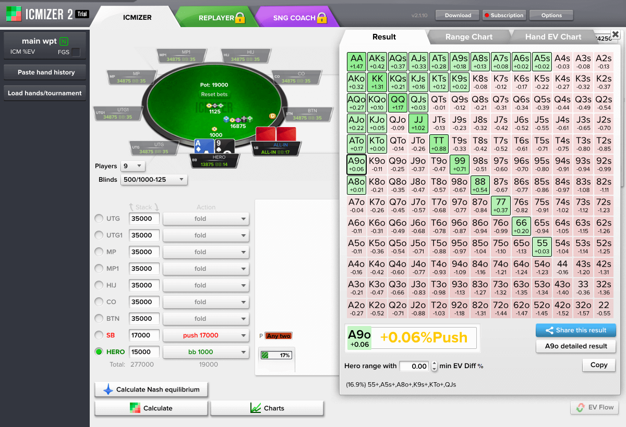Switch to the Range Chart tab
This screenshot has height=427, width=626.
pos(468,37)
